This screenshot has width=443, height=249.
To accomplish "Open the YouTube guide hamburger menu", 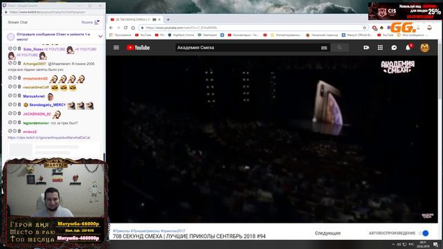I will click(x=116, y=48).
